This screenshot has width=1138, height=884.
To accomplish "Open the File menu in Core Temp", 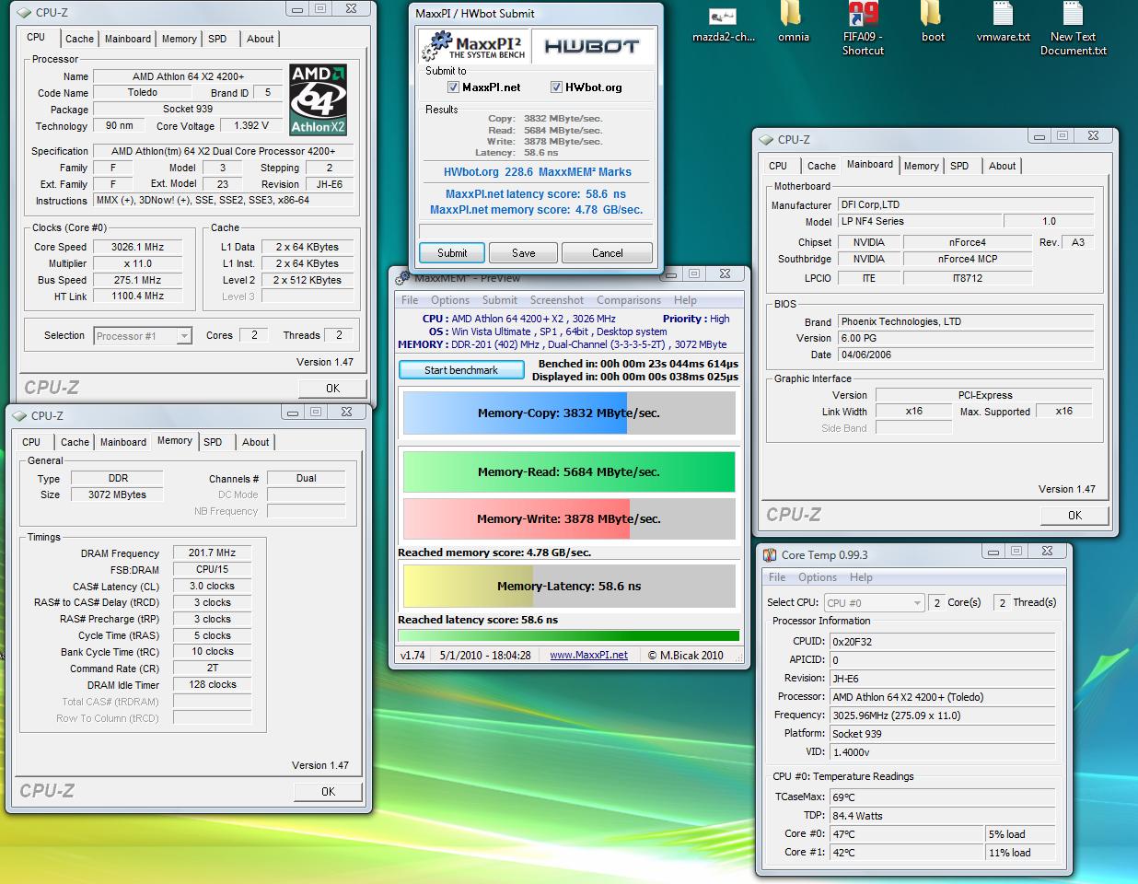I will pos(777,577).
